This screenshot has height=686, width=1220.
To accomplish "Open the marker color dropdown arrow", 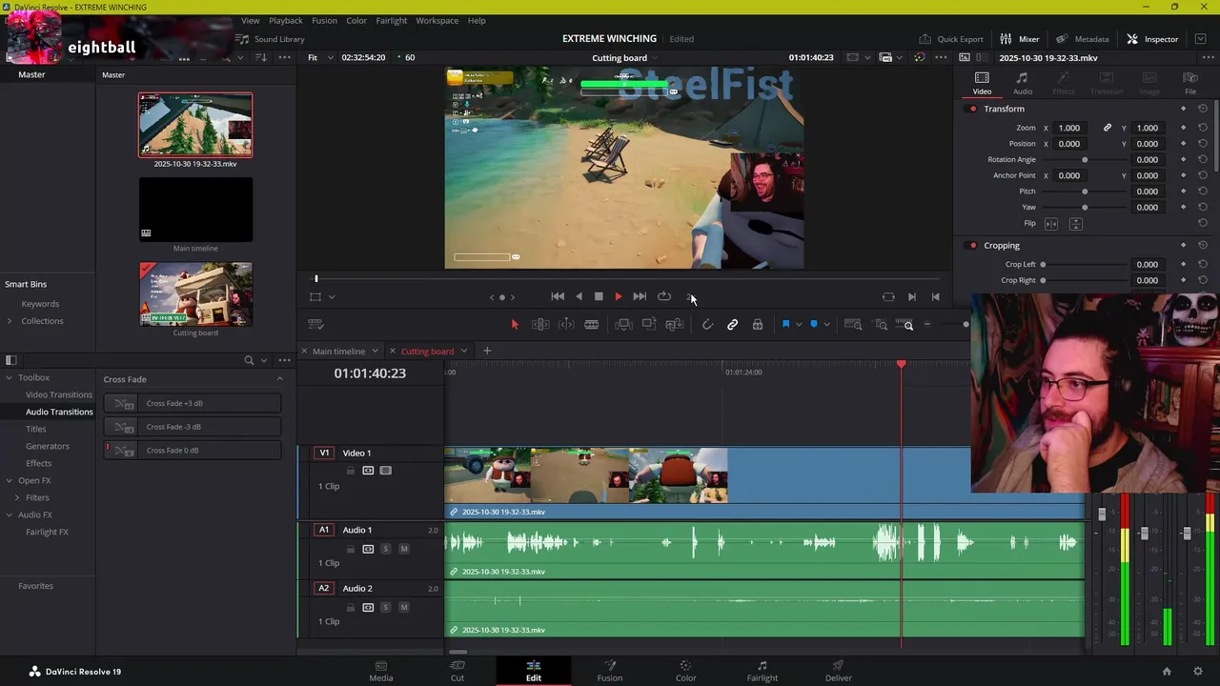I will 825,325.
